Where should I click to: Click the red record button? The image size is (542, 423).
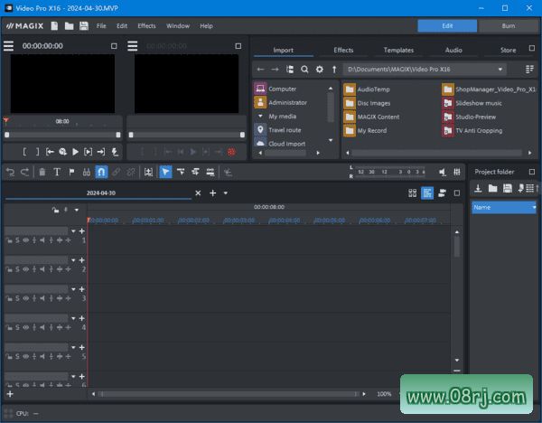click(231, 152)
